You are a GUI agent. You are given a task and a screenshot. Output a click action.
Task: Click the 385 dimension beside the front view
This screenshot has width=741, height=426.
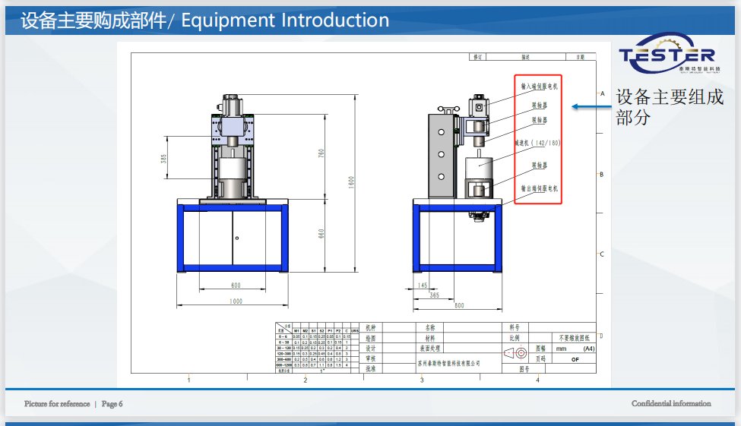click(x=163, y=159)
